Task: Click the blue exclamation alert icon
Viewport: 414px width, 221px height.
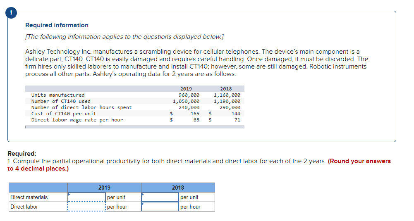Action: [x=11, y=13]
